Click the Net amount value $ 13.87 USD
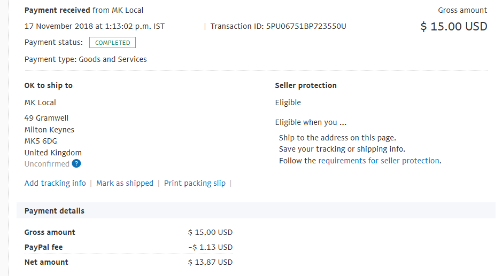This screenshot has width=502, height=276. tap(210, 262)
